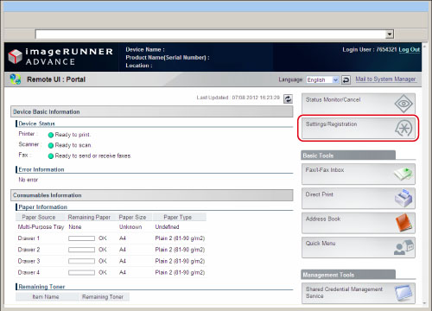
Task: Open the Status Monitor/Cancel button
Action: (359, 104)
